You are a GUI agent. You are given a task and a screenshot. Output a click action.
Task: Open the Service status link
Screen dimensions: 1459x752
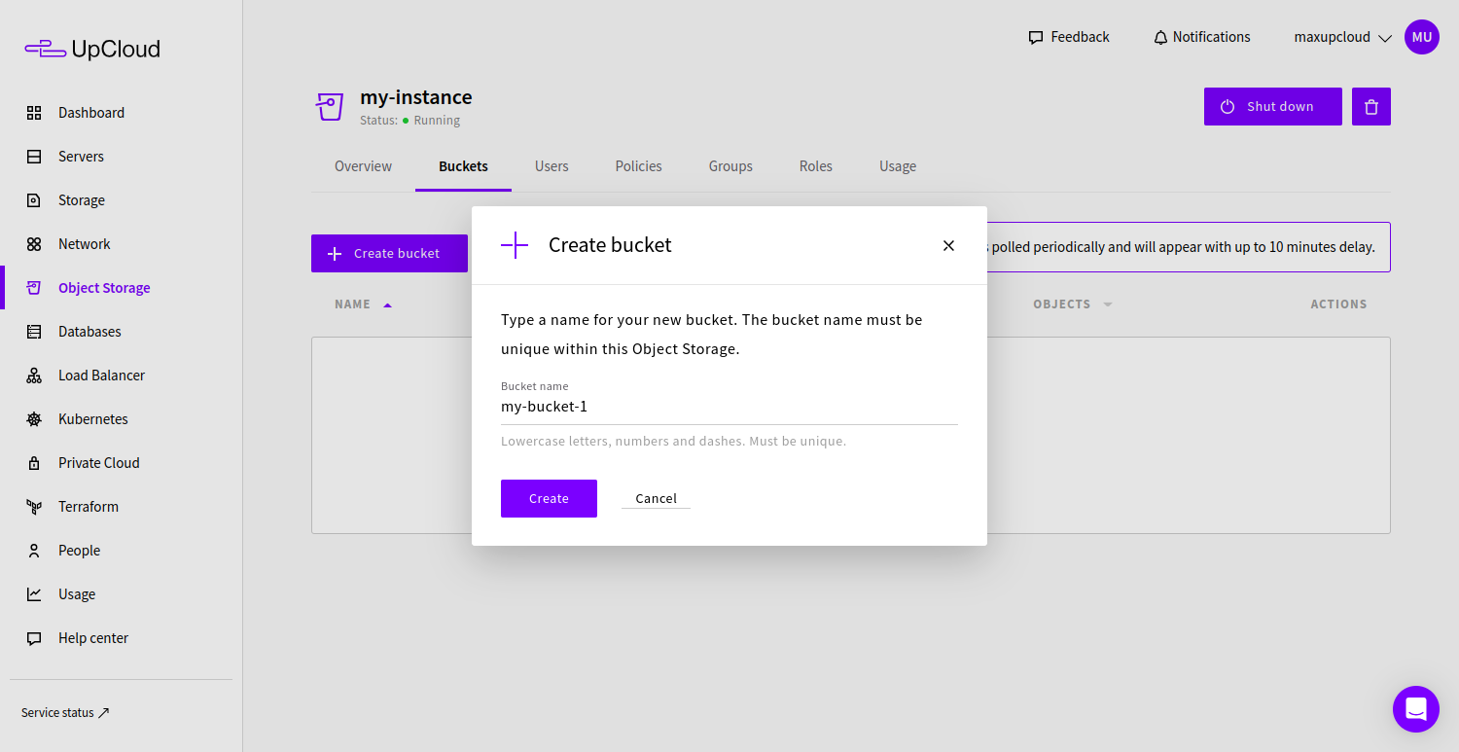pos(65,713)
